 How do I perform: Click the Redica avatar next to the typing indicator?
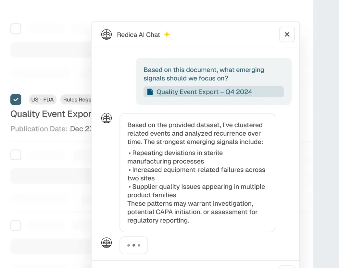tap(106, 242)
